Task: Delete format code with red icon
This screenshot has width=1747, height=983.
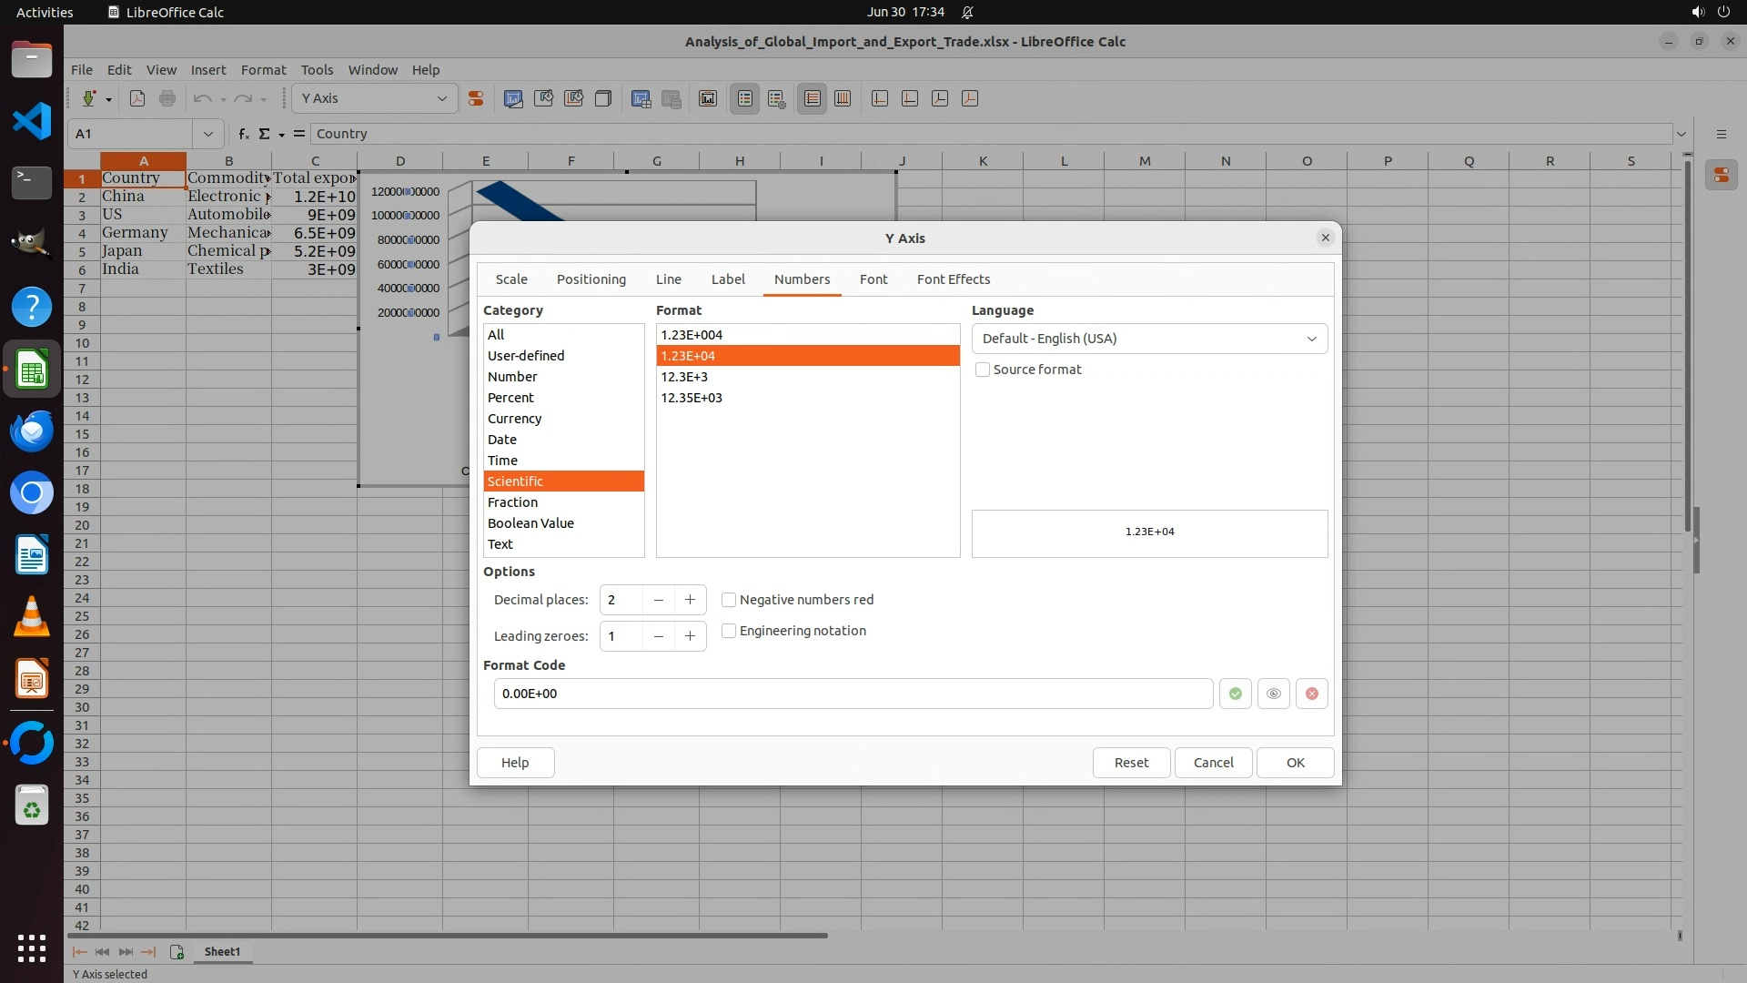Action: 1311,694
